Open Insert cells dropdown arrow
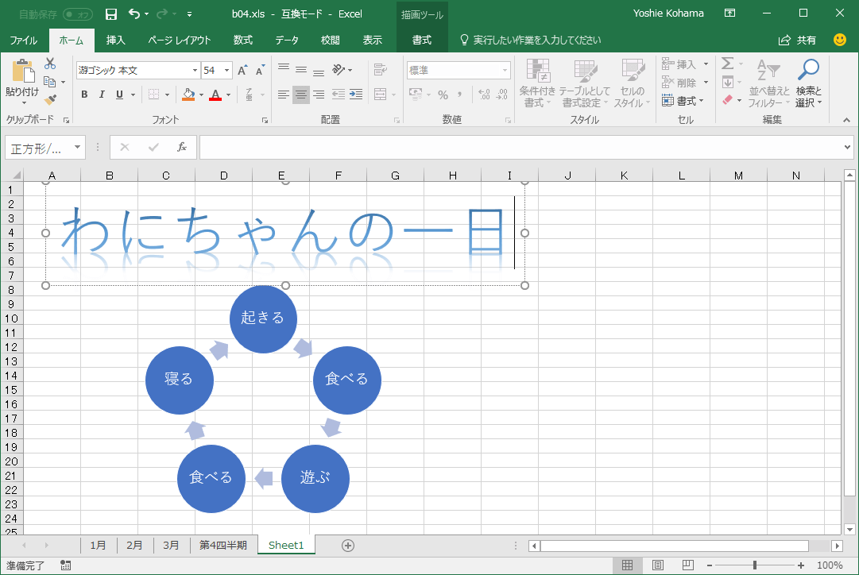Viewport: 859px width, 575px height. pyautogui.click(x=706, y=64)
